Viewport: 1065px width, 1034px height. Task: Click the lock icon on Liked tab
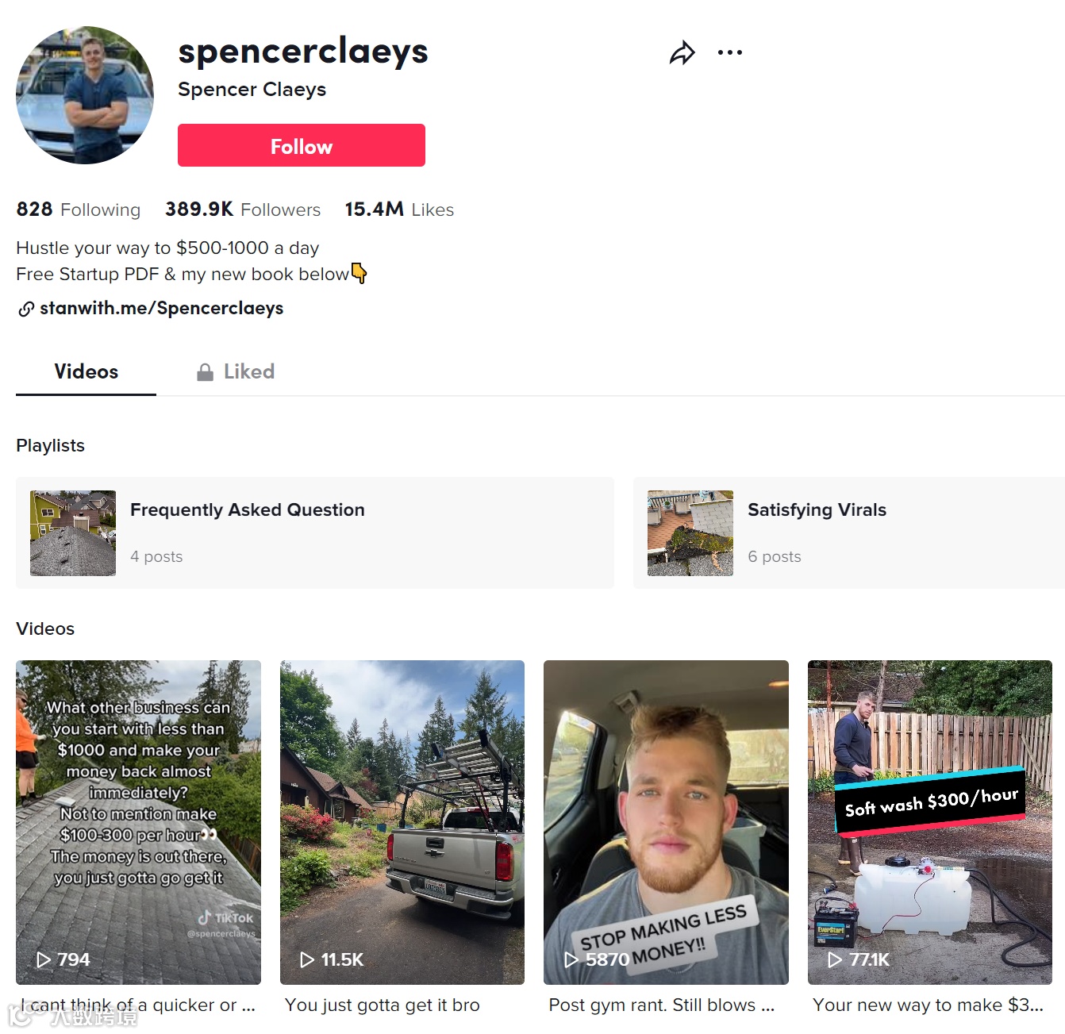click(x=205, y=372)
